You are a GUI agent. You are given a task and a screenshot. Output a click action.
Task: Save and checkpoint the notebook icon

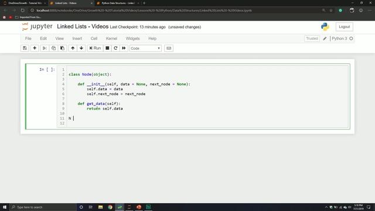point(25,48)
